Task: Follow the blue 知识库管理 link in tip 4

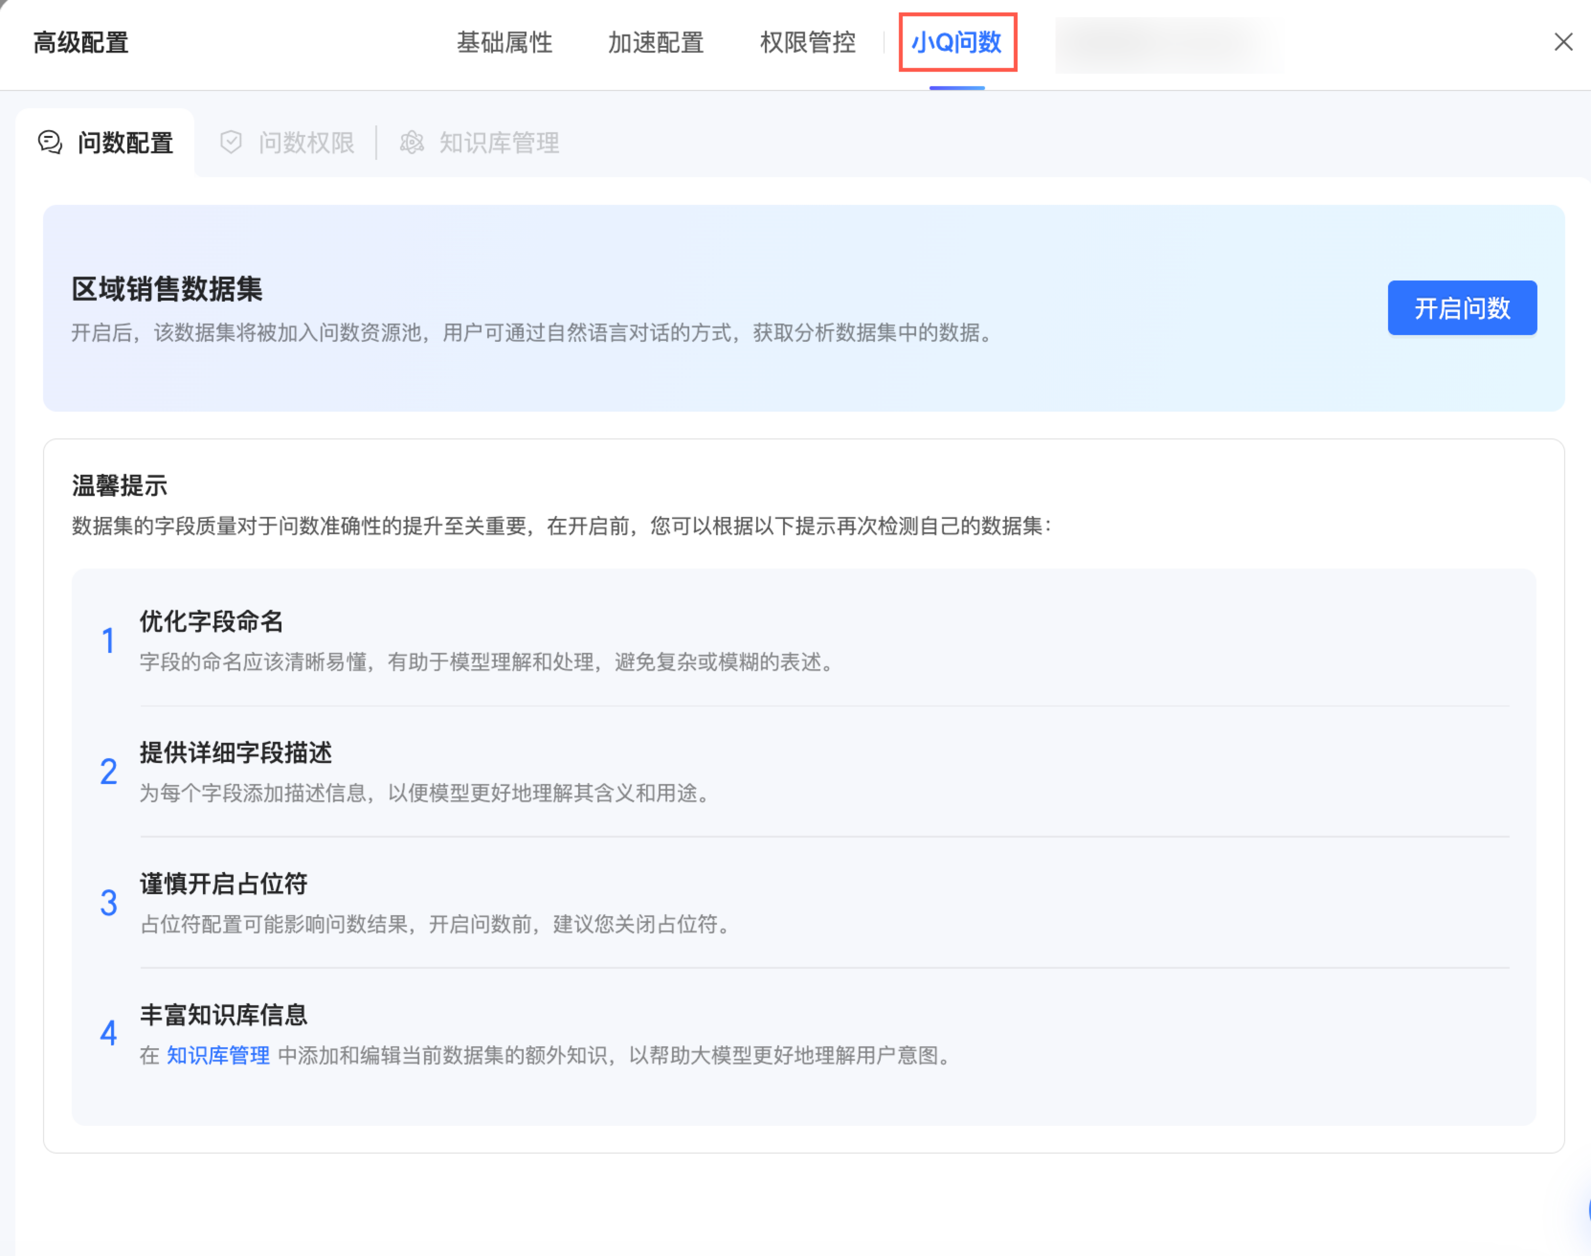Action: (x=218, y=1055)
